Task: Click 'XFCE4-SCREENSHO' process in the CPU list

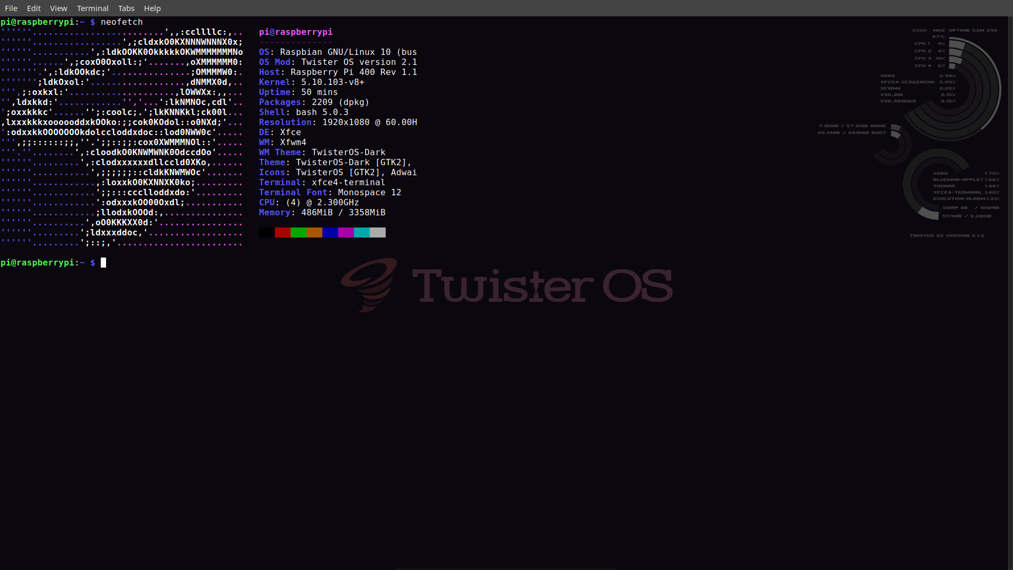Action: (907, 82)
